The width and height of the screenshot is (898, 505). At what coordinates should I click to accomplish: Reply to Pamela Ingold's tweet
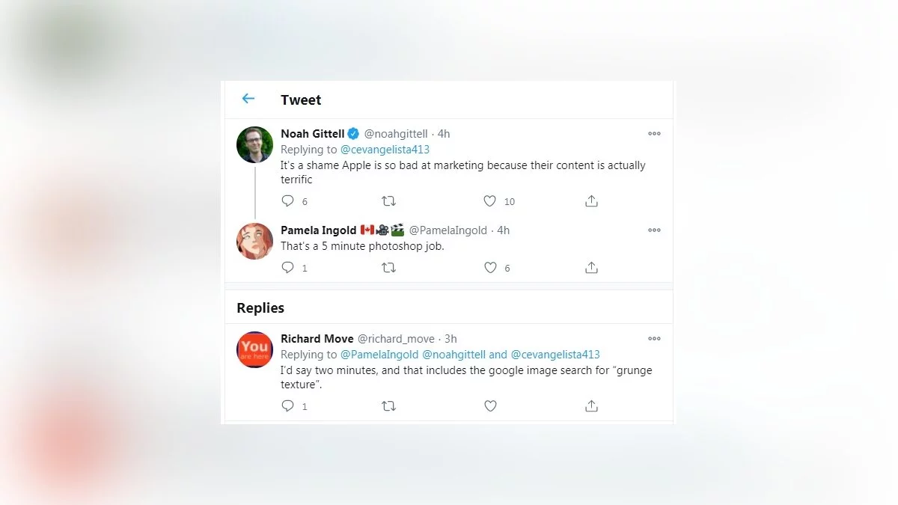pos(288,268)
